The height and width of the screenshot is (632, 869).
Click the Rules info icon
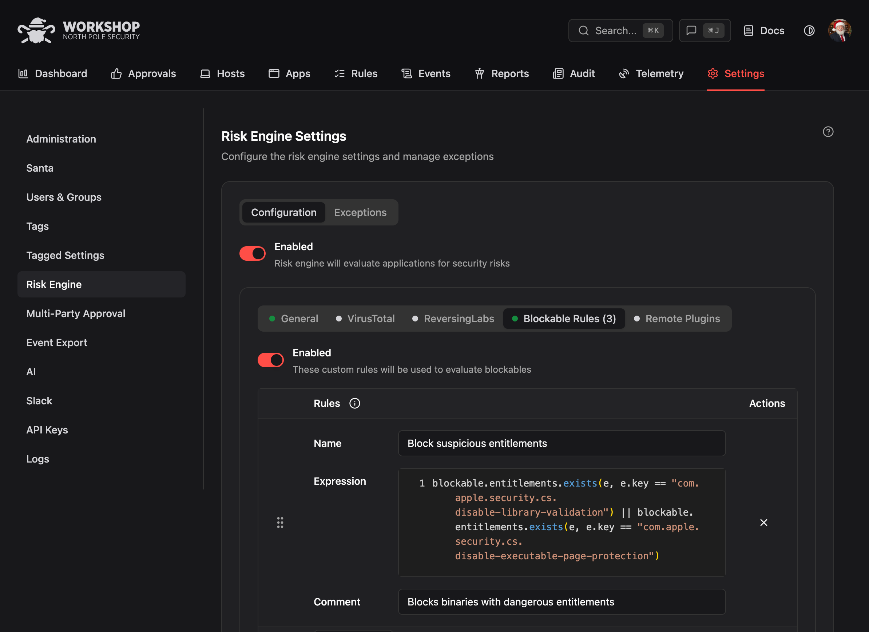[355, 404]
